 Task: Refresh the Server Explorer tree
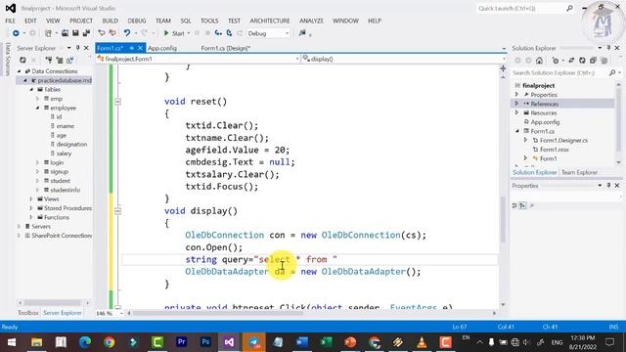coord(22,61)
